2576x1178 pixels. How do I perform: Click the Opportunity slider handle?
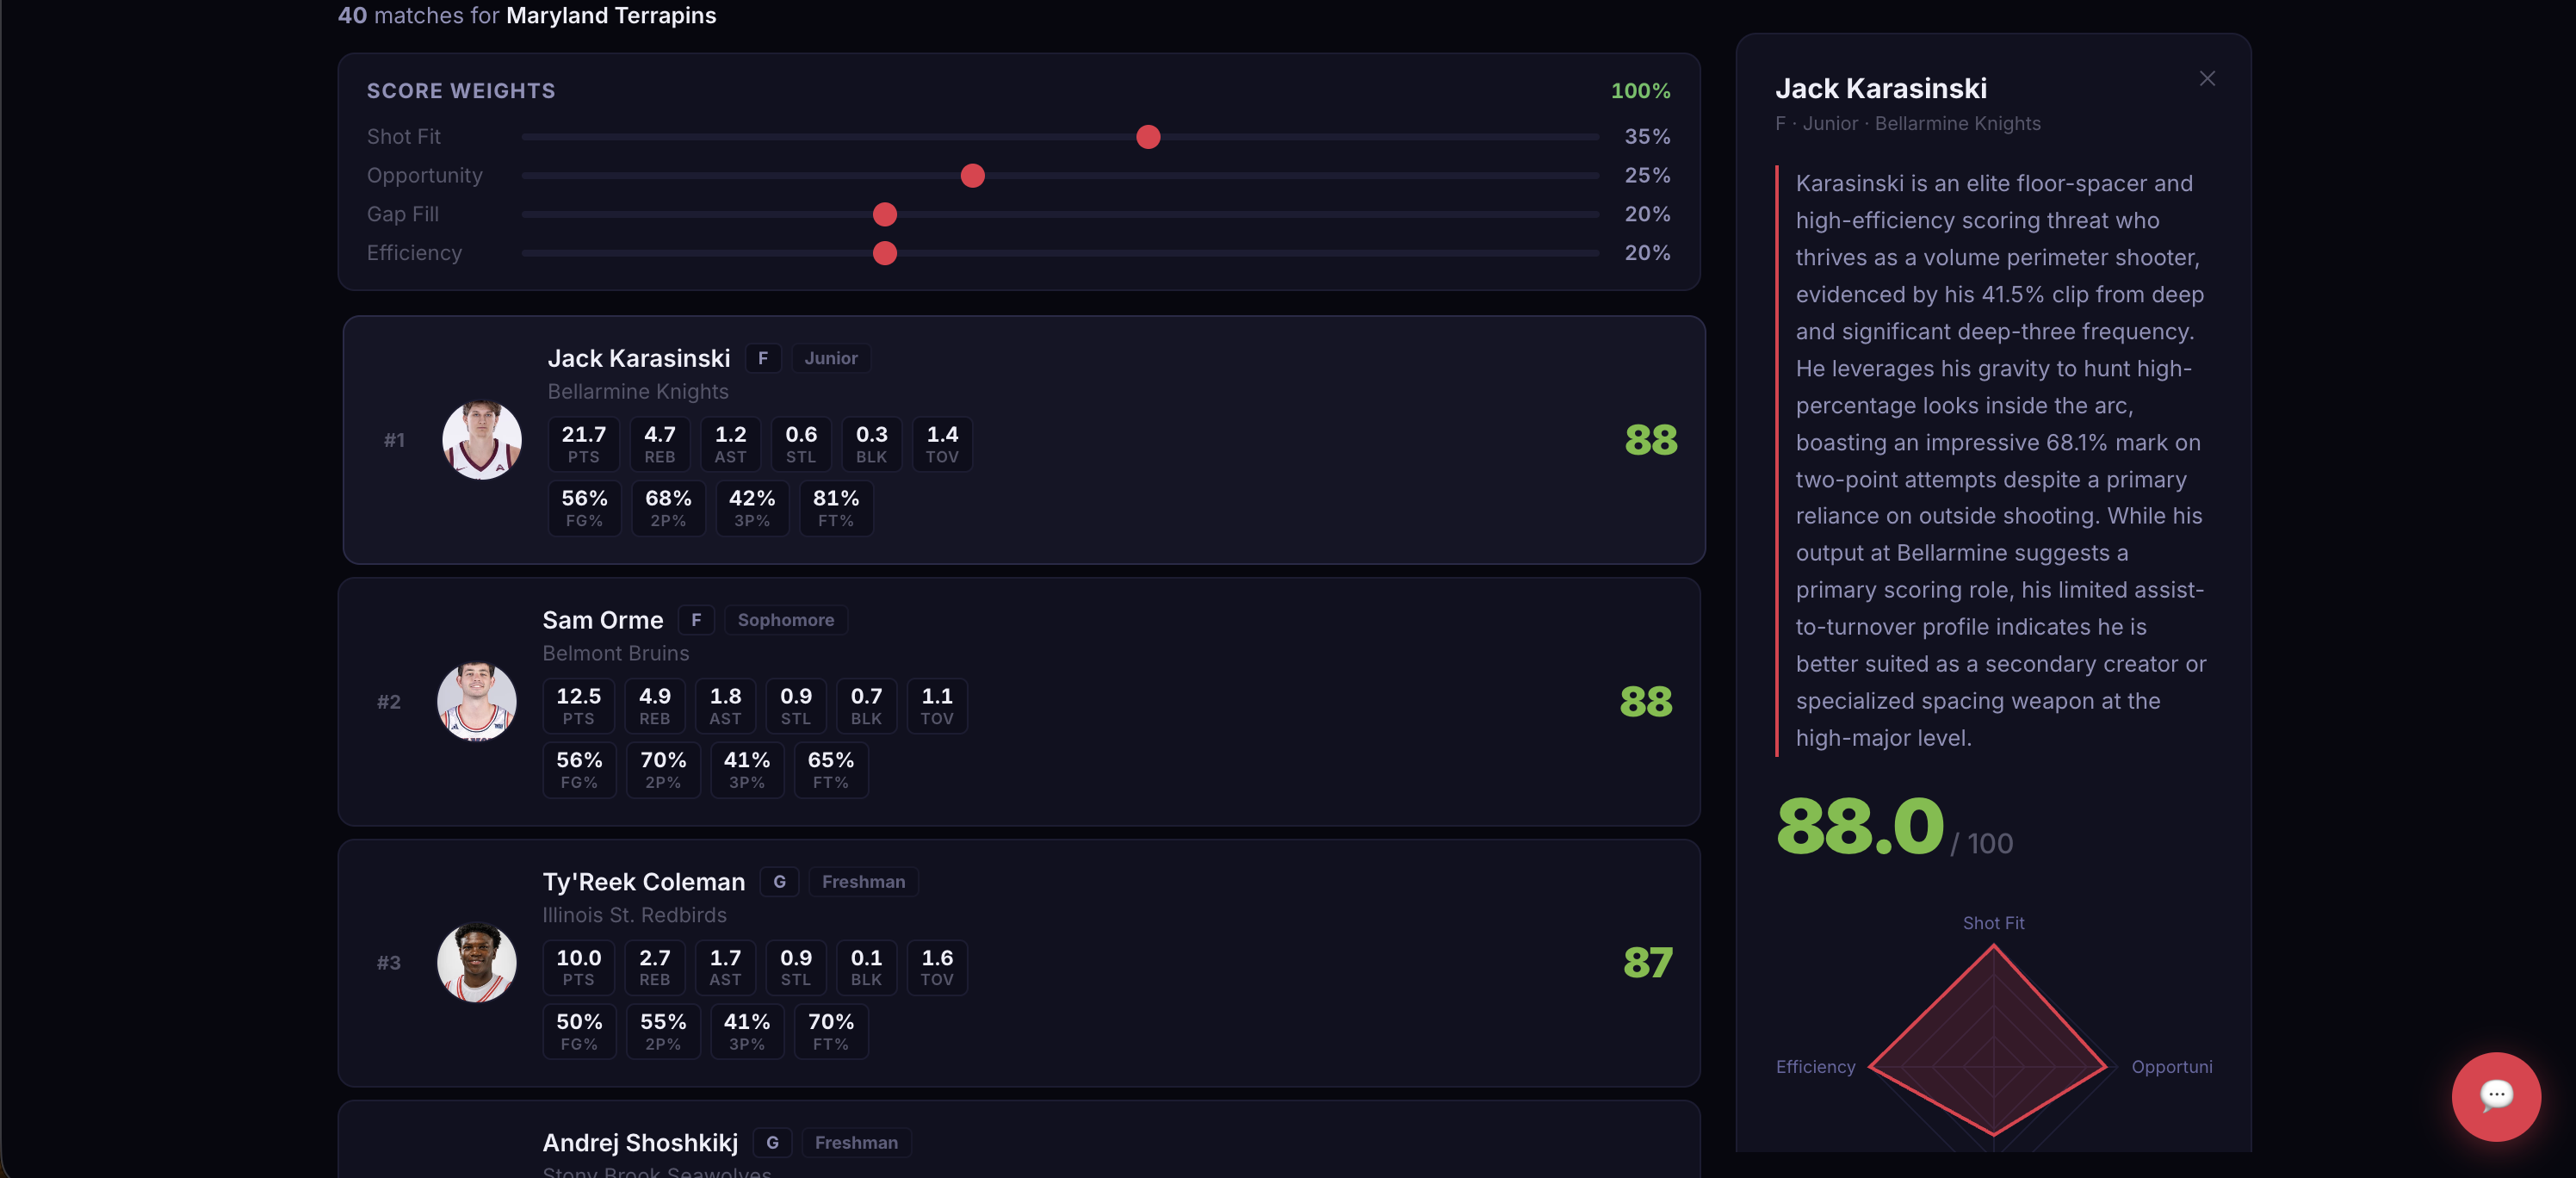coord(972,176)
